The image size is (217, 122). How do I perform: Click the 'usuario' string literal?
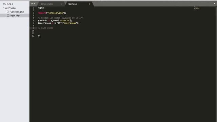pyautogui.click(x=64, y=20)
